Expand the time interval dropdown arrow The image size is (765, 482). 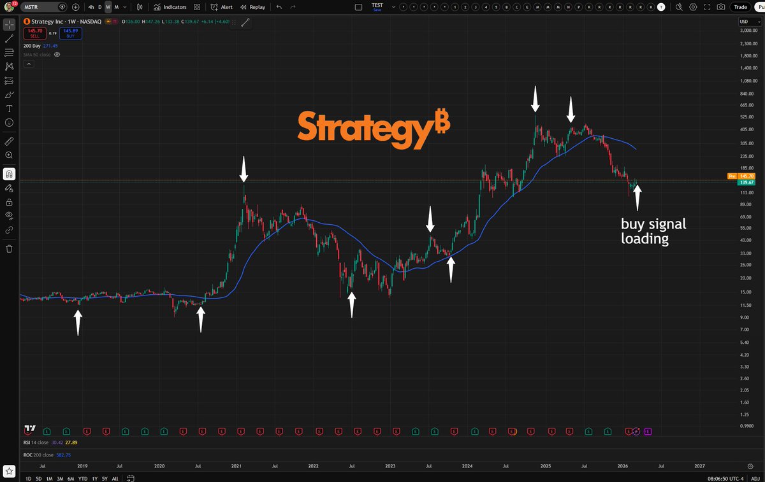(124, 7)
